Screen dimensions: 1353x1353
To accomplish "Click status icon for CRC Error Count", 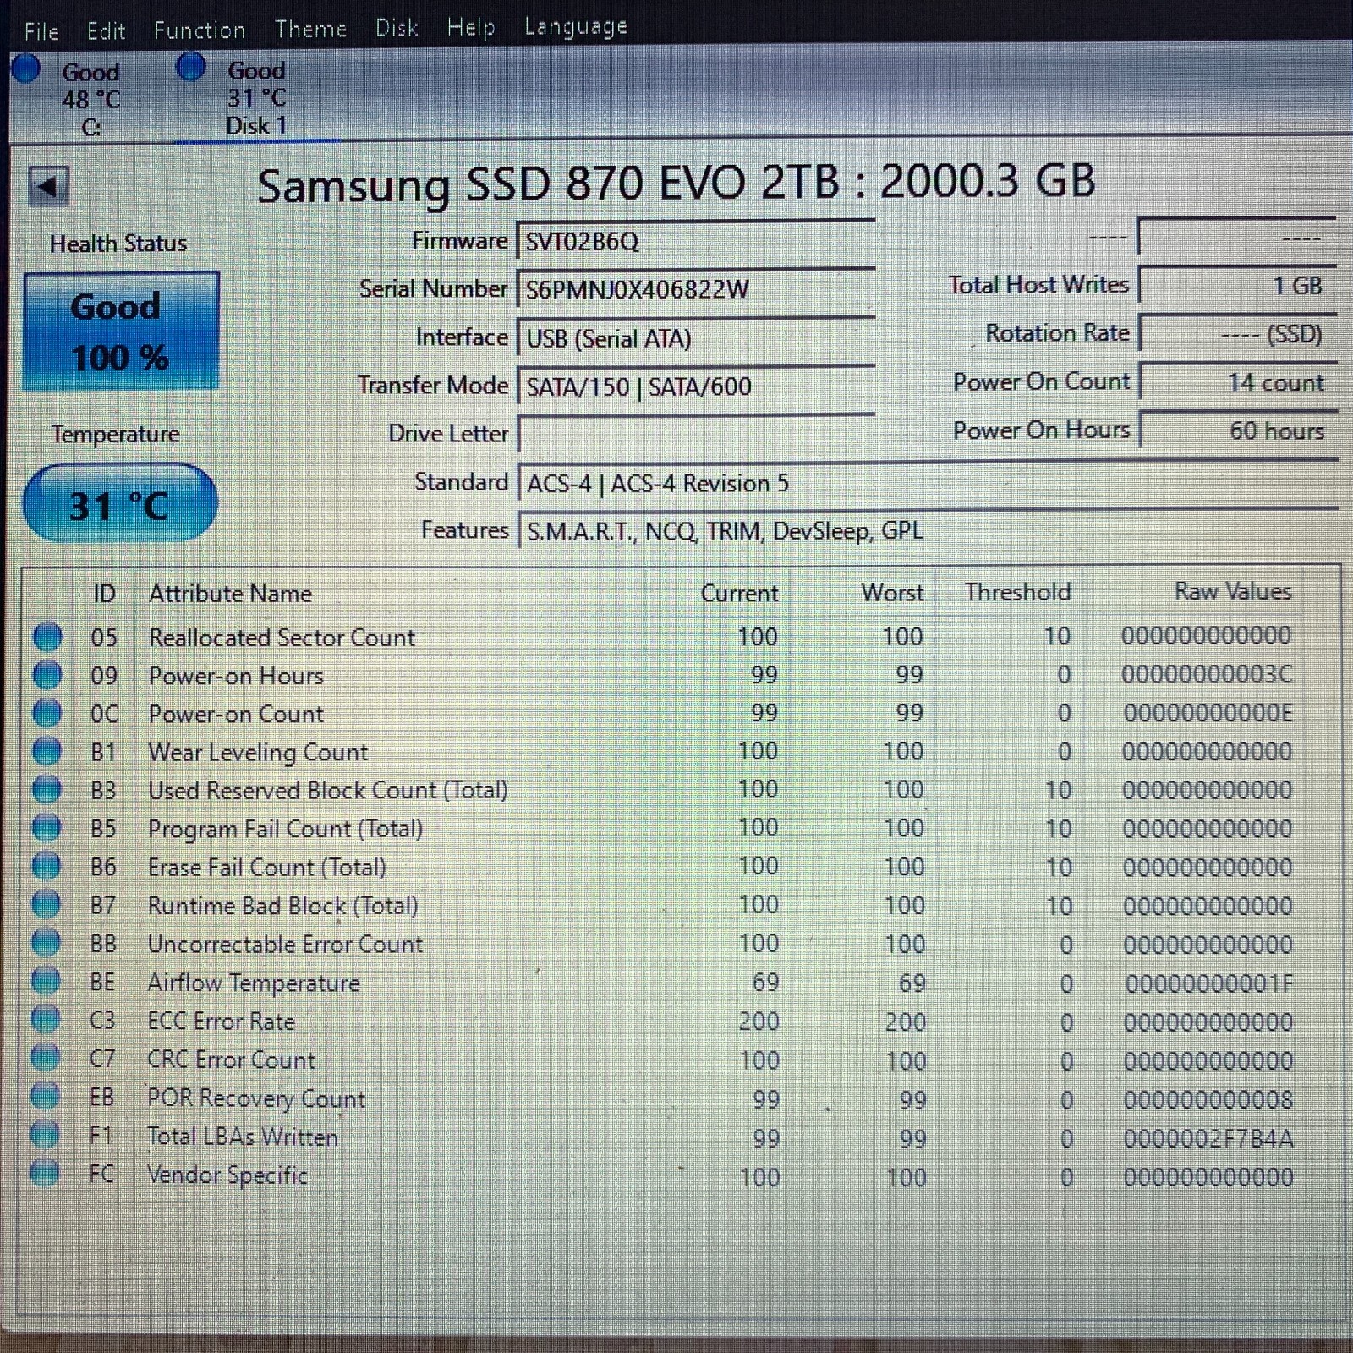I will pyautogui.click(x=45, y=1057).
